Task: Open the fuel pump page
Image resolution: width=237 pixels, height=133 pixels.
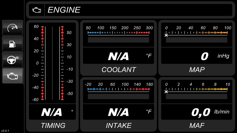Action: [x=12, y=44]
